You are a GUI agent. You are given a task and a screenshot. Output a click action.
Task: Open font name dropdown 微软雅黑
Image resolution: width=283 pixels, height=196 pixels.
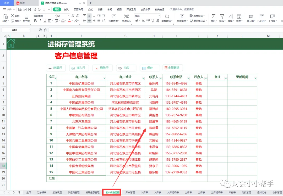pyautogui.click(x=55, y=16)
